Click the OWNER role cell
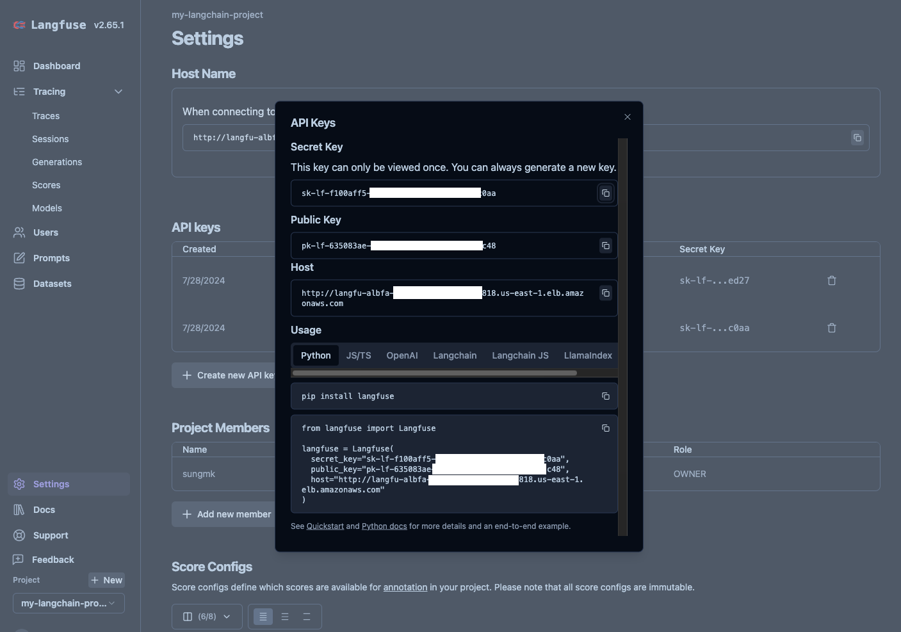Image resolution: width=901 pixels, height=632 pixels. pos(690,474)
